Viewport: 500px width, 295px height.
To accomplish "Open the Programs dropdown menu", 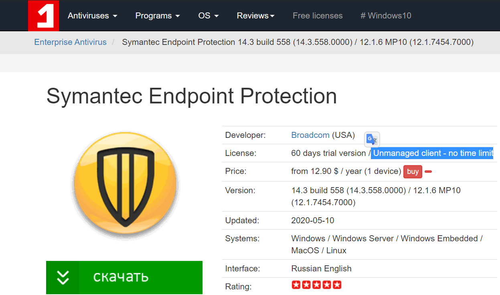I will (158, 16).
